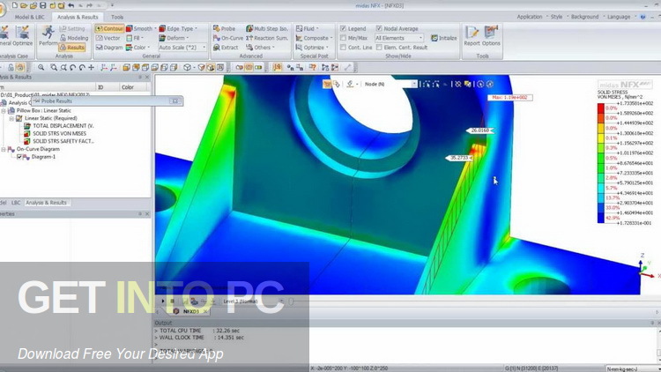Select SOLID STRS VON MISES result

click(x=56, y=133)
